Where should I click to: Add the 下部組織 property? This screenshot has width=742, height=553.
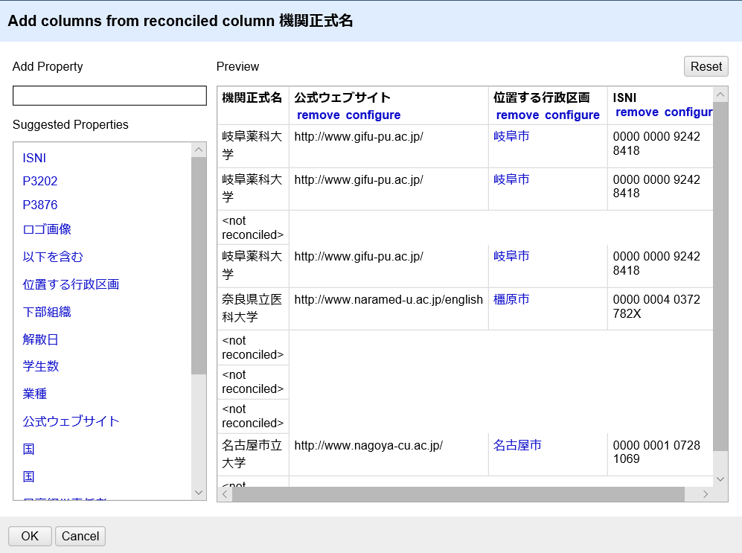pos(46,312)
